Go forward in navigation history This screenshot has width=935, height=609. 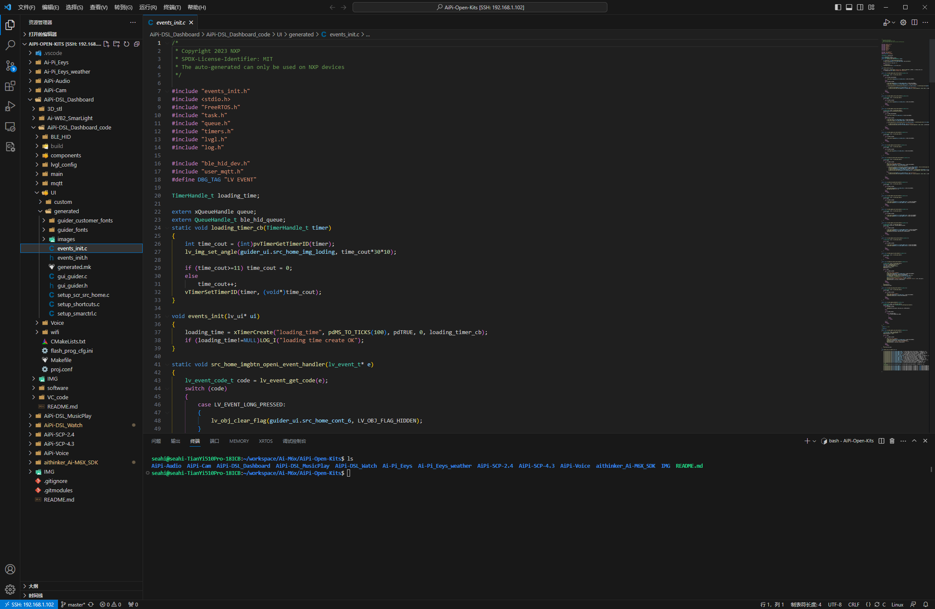pos(344,7)
